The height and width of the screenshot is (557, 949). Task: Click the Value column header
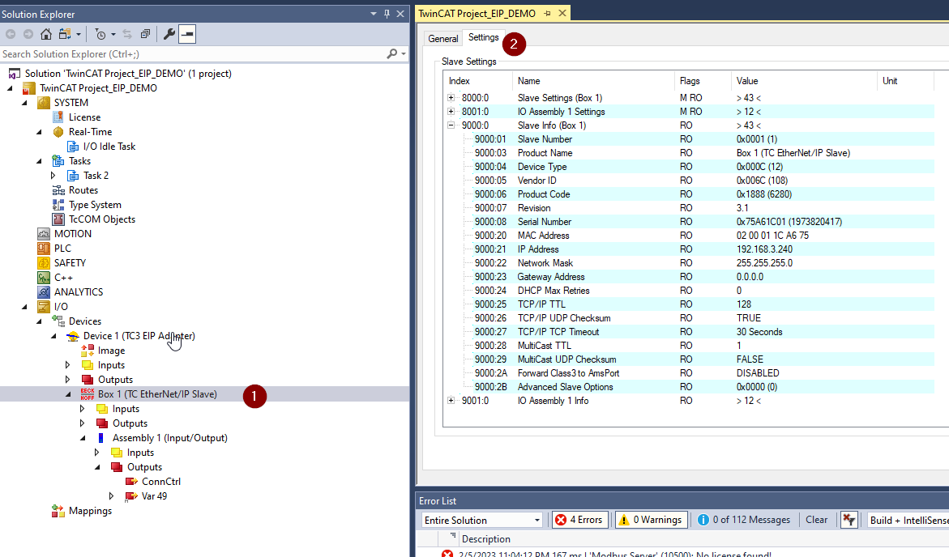pyautogui.click(x=804, y=80)
